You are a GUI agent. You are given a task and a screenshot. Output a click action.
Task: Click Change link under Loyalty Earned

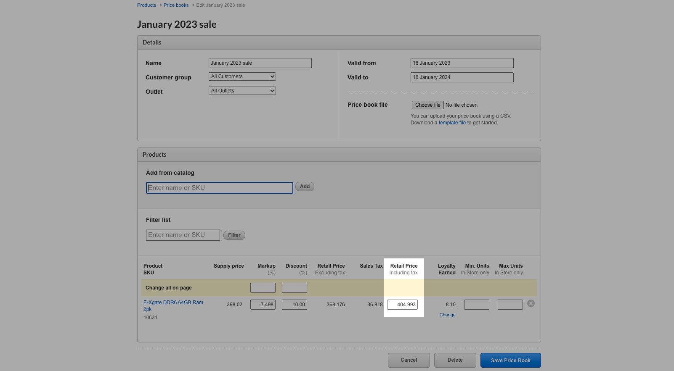(x=447, y=315)
